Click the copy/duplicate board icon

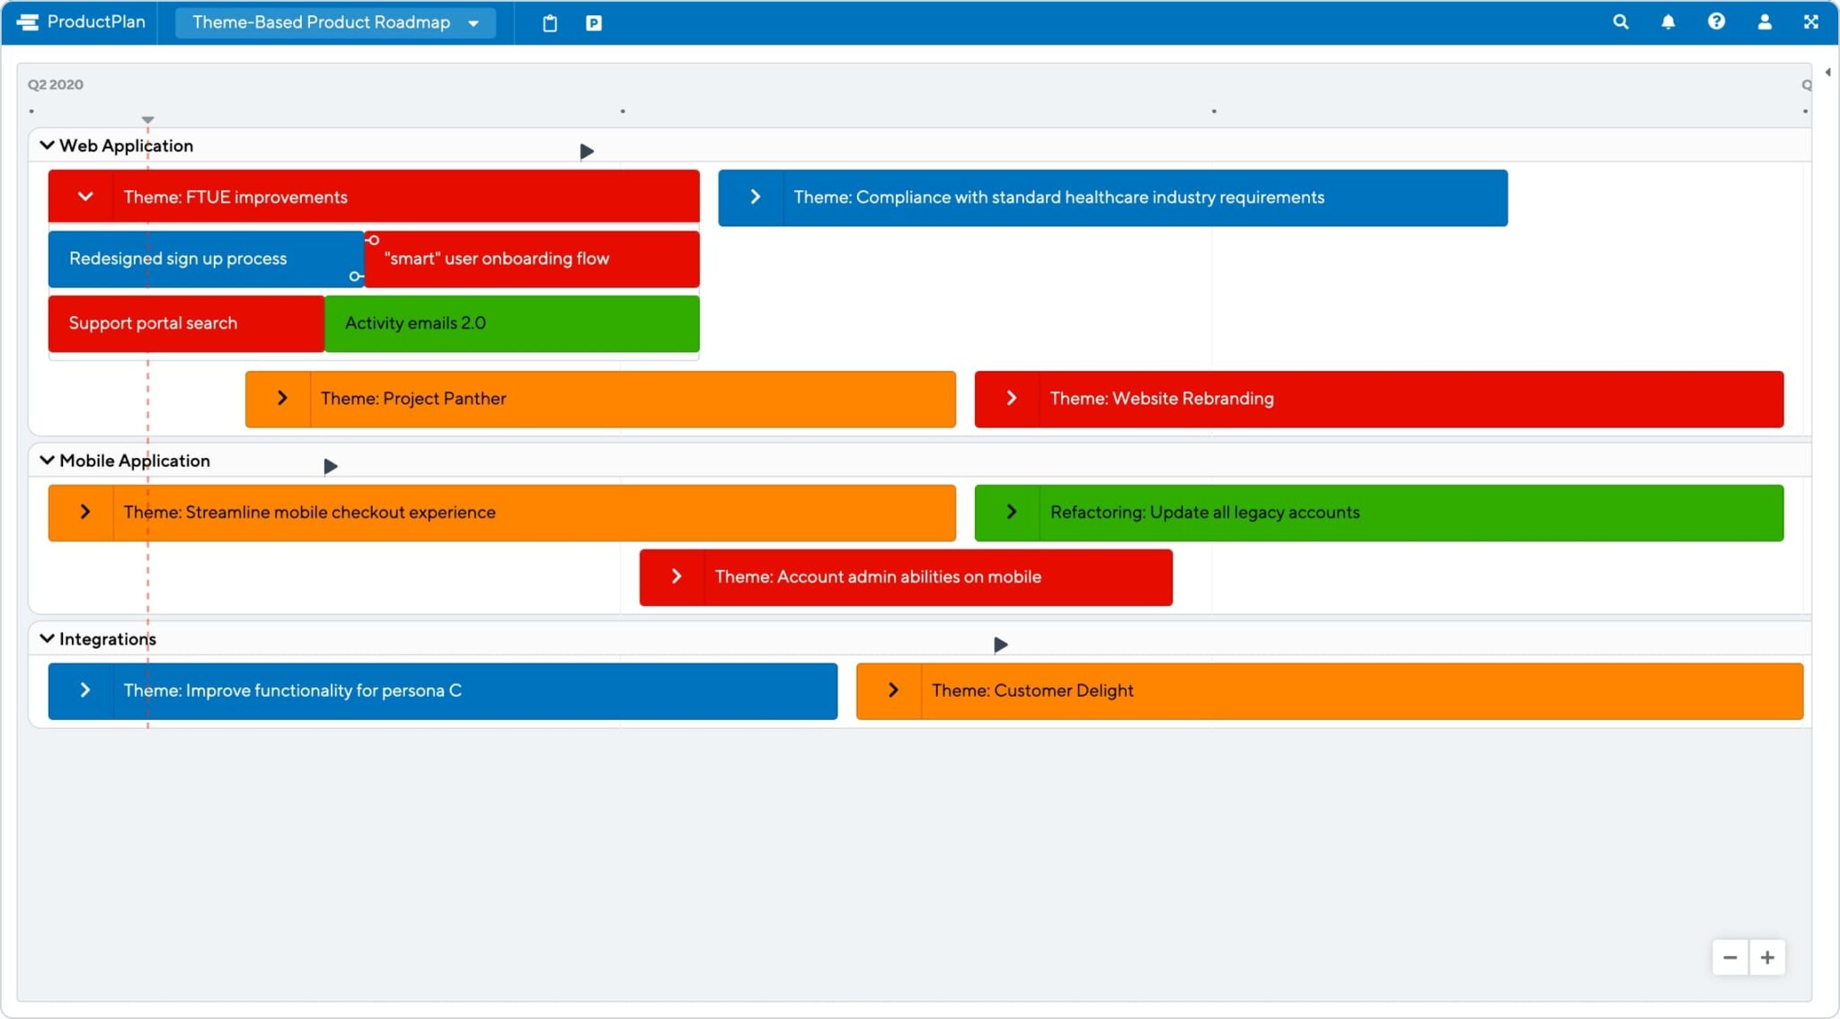(x=548, y=22)
